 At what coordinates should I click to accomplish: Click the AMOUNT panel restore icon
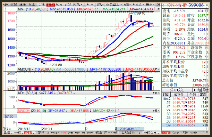156,69
